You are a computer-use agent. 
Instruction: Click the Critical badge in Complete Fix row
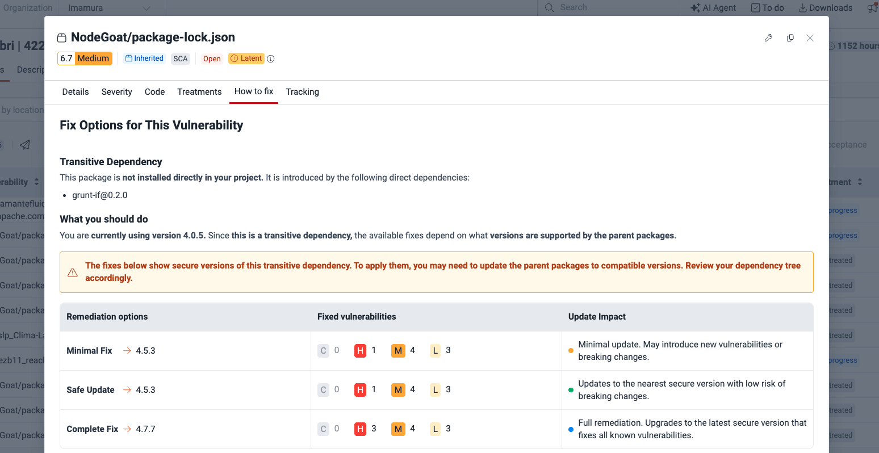(324, 429)
